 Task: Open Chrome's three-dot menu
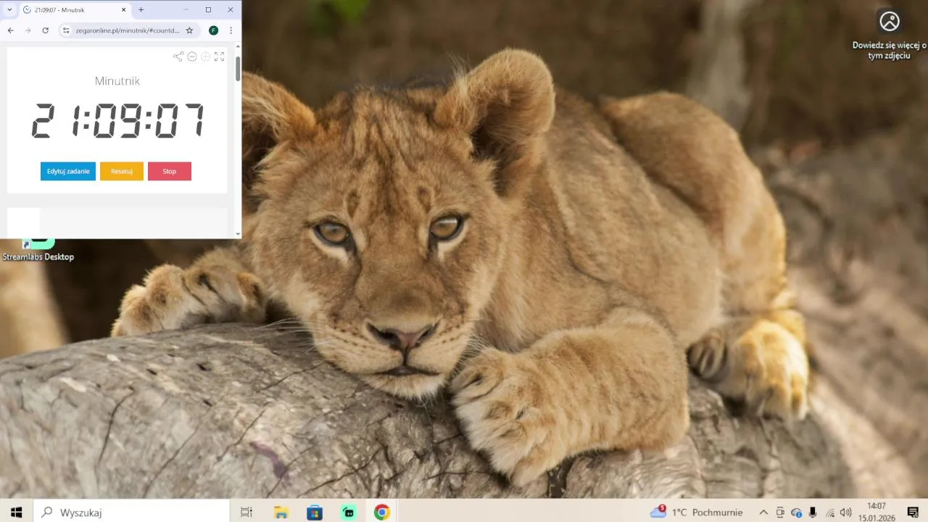point(231,30)
